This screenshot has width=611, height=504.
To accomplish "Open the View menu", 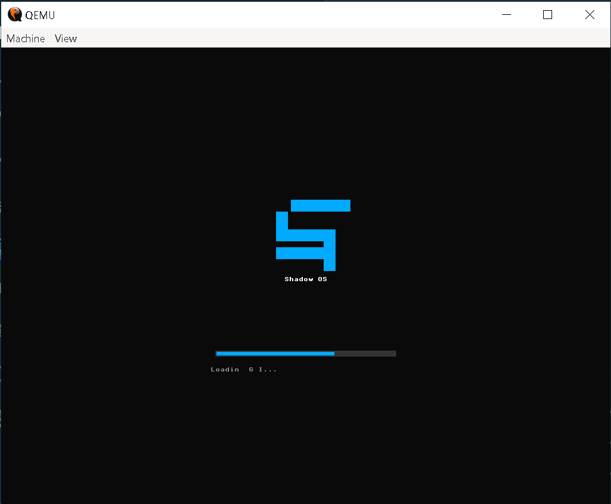I will [x=65, y=38].
